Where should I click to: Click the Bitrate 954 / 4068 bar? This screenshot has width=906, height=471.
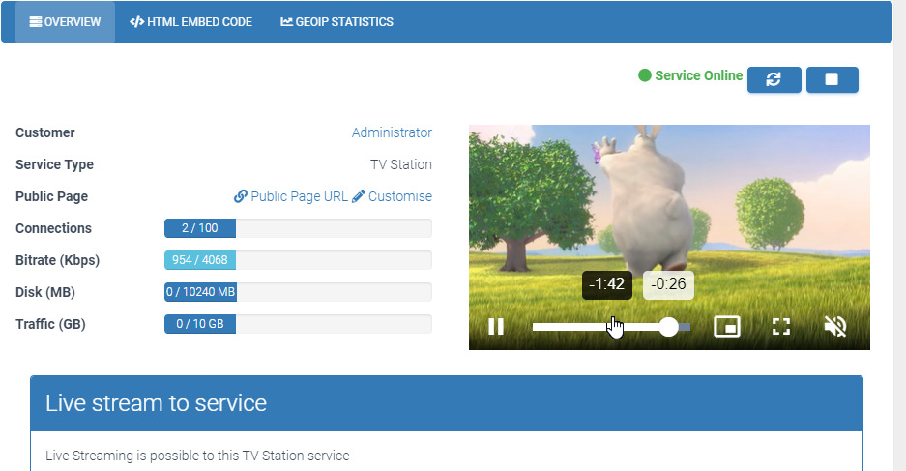pyautogui.click(x=298, y=260)
